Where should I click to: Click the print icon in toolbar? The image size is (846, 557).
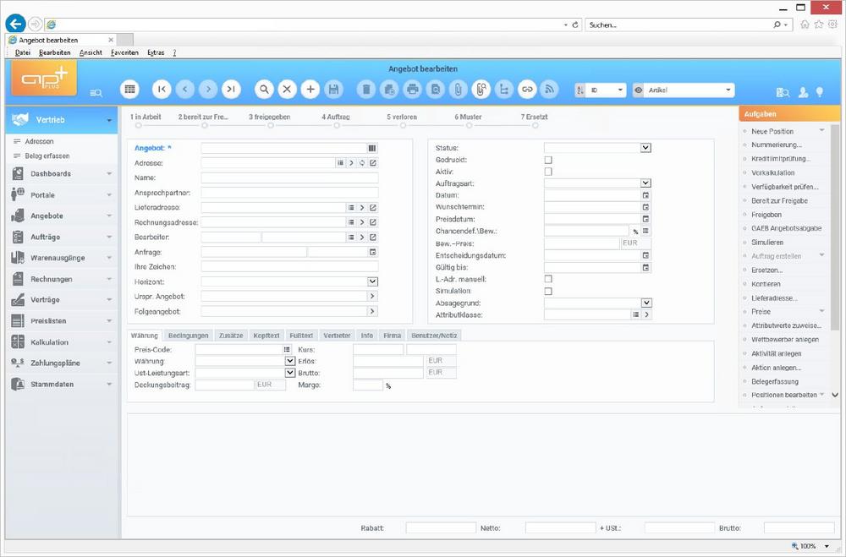pyautogui.click(x=412, y=90)
